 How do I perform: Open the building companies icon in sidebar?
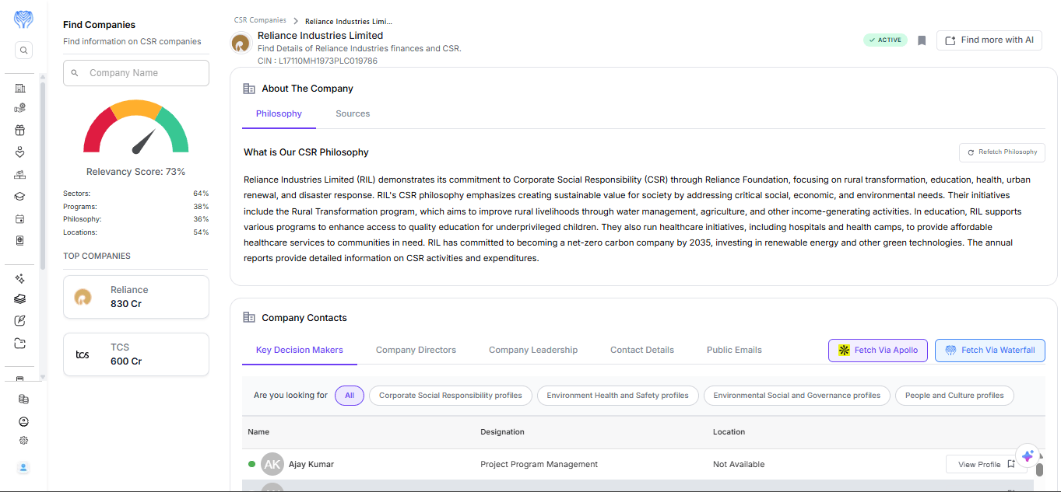pos(20,88)
